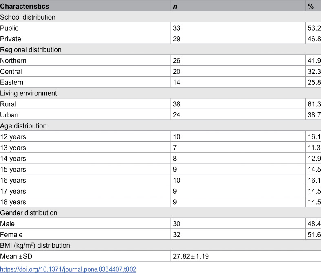Click the 16 years count value 10

click(x=177, y=180)
